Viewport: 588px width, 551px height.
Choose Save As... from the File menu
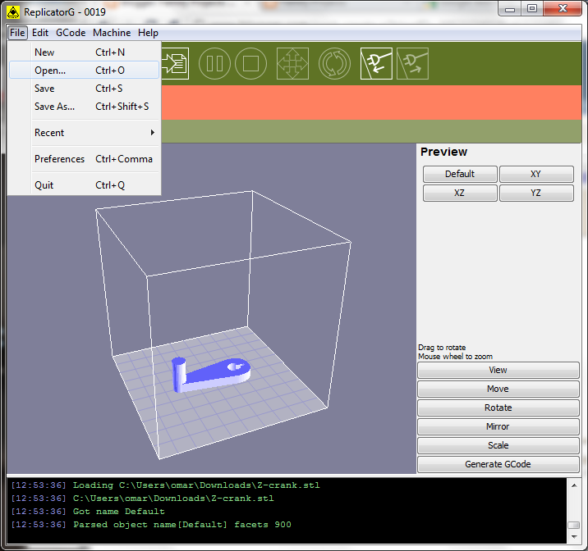84,107
